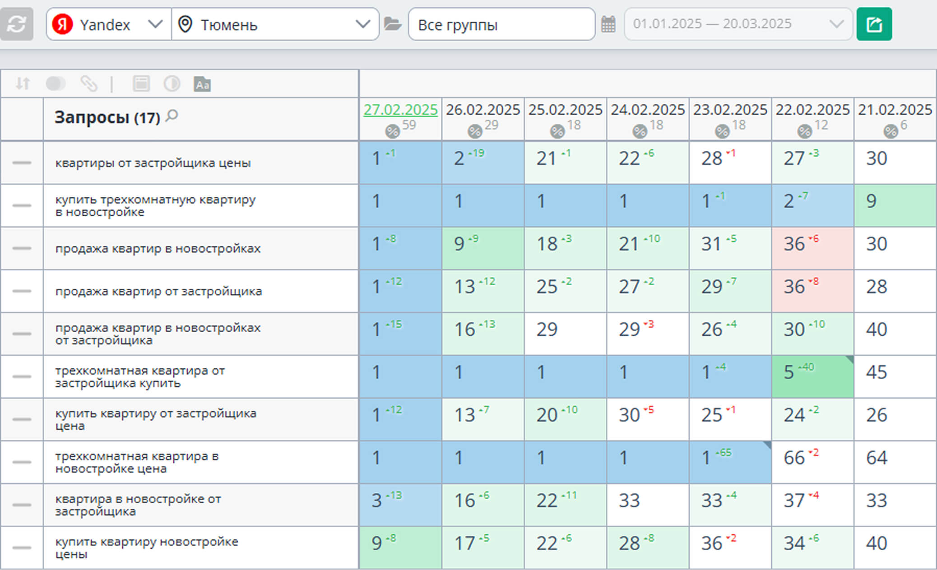Image resolution: width=937 pixels, height=570 pixels.
Task: Click position 45 cell on 21.02.2025
Action: 895,376
